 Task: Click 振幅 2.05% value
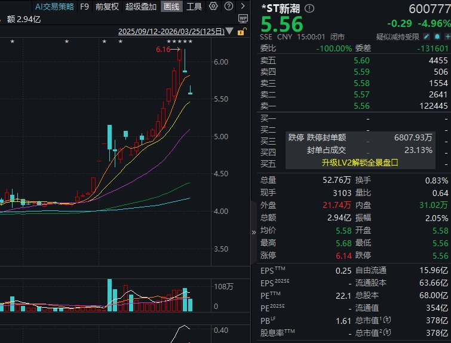[436, 218]
